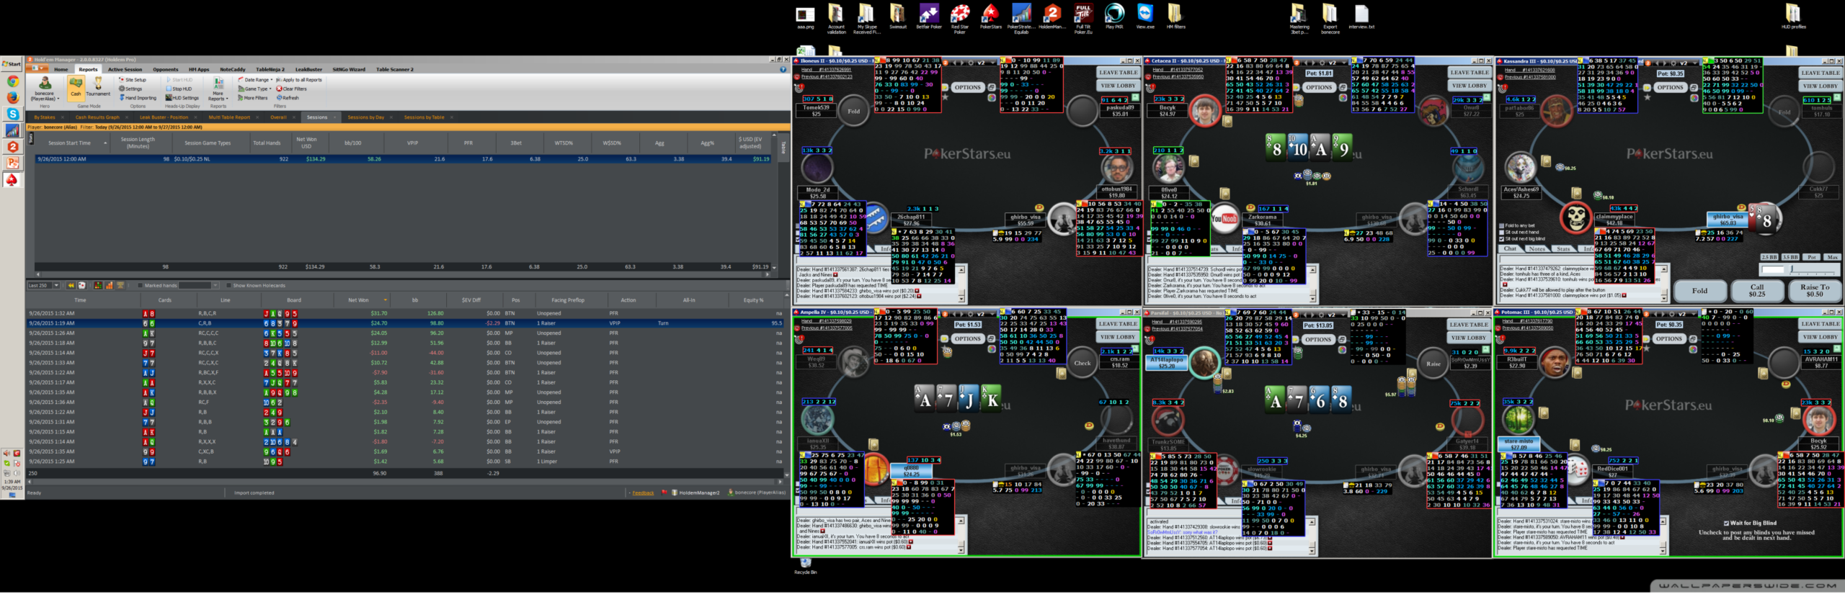Click the Windows Start button

point(12,64)
